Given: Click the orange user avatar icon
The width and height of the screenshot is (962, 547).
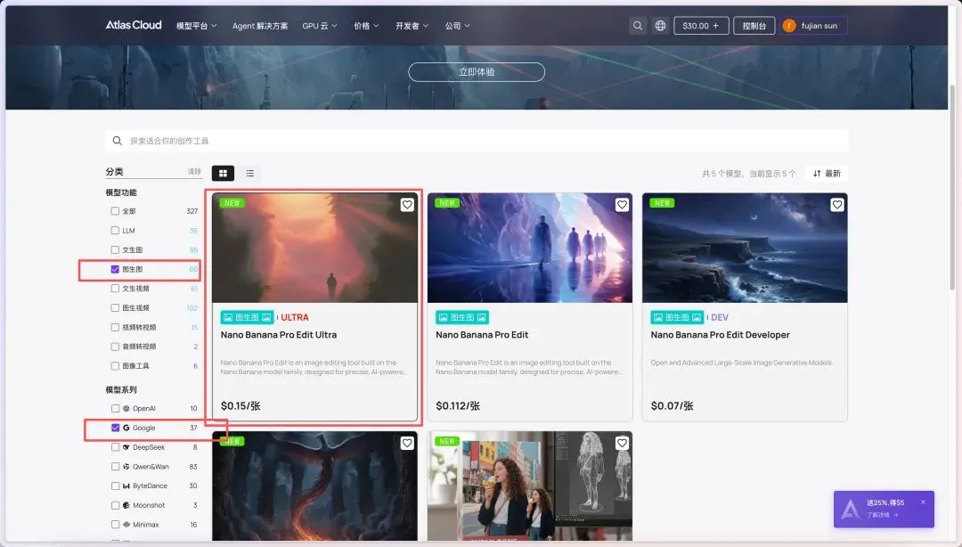Looking at the screenshot, I should point(789,26).
